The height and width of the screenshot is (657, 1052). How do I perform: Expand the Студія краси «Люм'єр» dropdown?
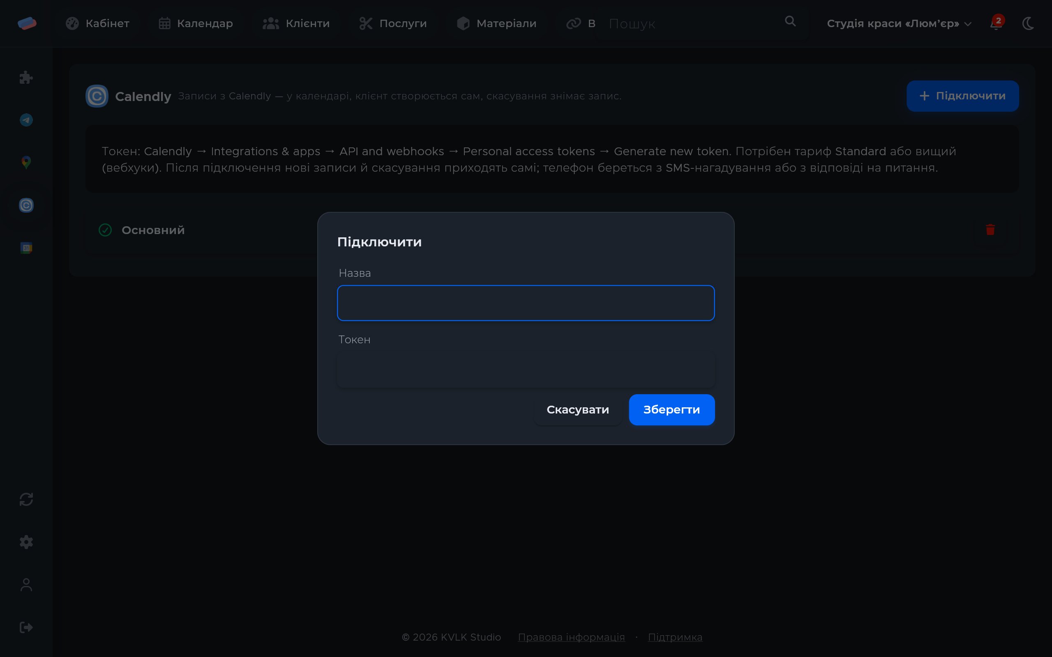point(899,23)
